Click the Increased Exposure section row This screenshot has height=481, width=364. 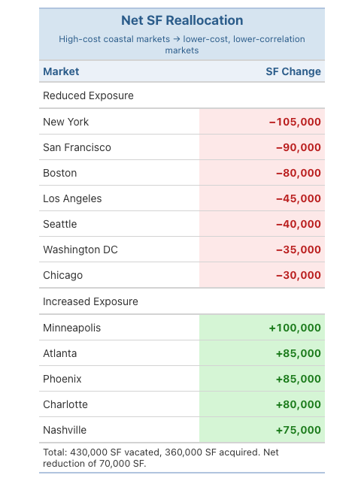point(182,301)
